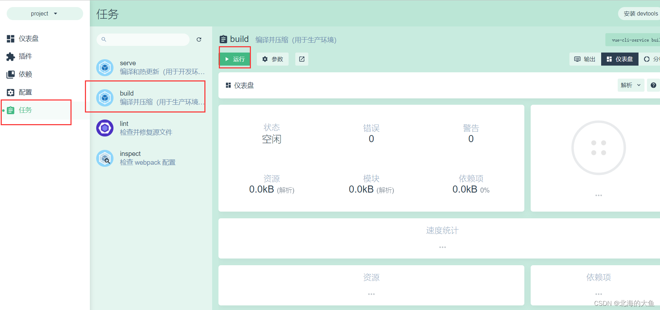Viewport: 660px width, 310px height.
Task: Switch to the 仪表盘 dashboard view tab
Action: point(620,59)
